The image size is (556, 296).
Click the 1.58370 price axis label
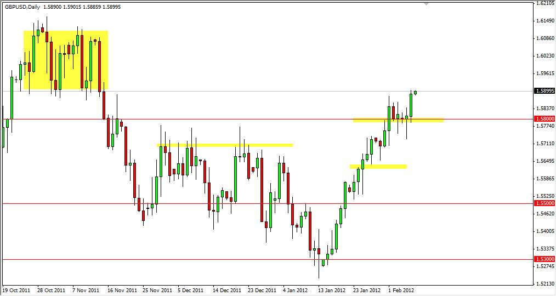coord(545,109)
